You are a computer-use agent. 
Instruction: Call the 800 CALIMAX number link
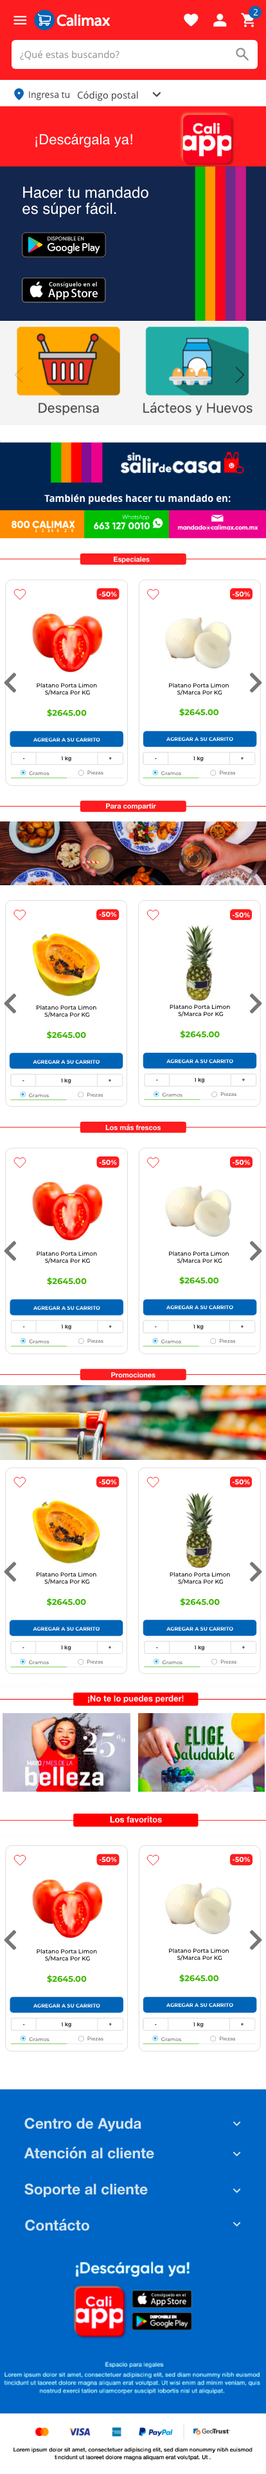pyautogui.click(x=43, y=524)
